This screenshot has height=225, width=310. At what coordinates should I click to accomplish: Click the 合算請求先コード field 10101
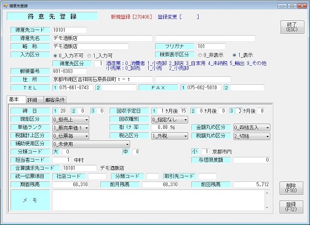pyautogui.click(x=79, y=168)
